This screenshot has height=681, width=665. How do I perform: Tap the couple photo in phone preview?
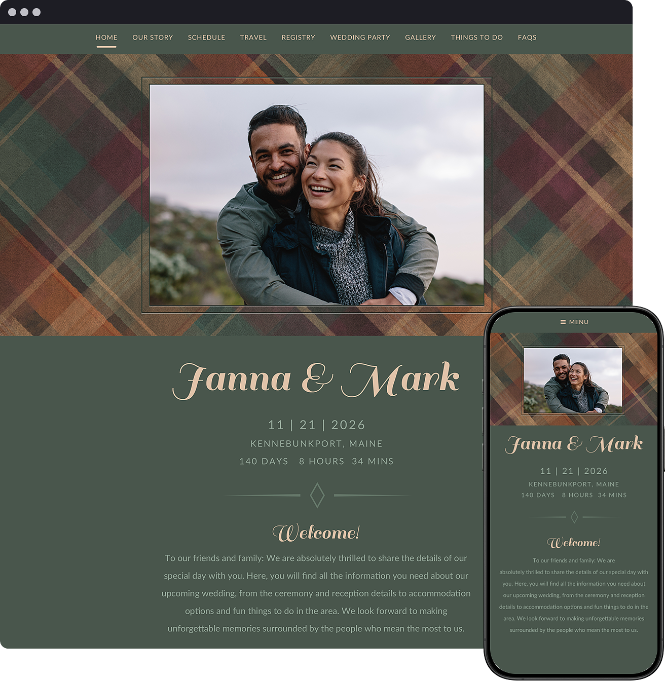click(x=573, y=380)
